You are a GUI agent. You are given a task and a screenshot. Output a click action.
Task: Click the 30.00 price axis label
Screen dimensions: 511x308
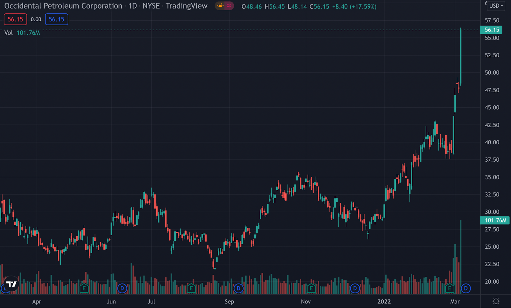[x=492, y=212]
